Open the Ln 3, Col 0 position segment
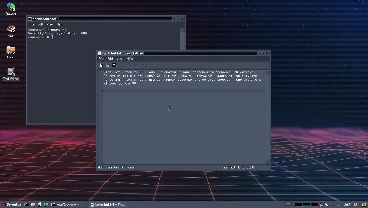This screenshot has width=368, height=208. tap(246, 167)
